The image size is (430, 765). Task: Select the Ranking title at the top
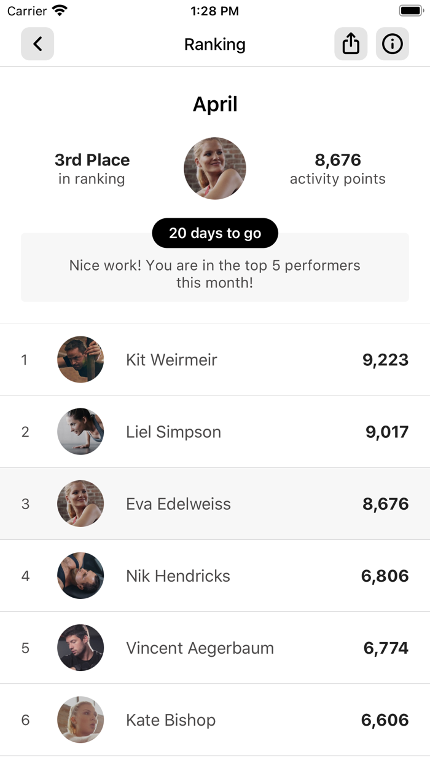click(215, 44)
